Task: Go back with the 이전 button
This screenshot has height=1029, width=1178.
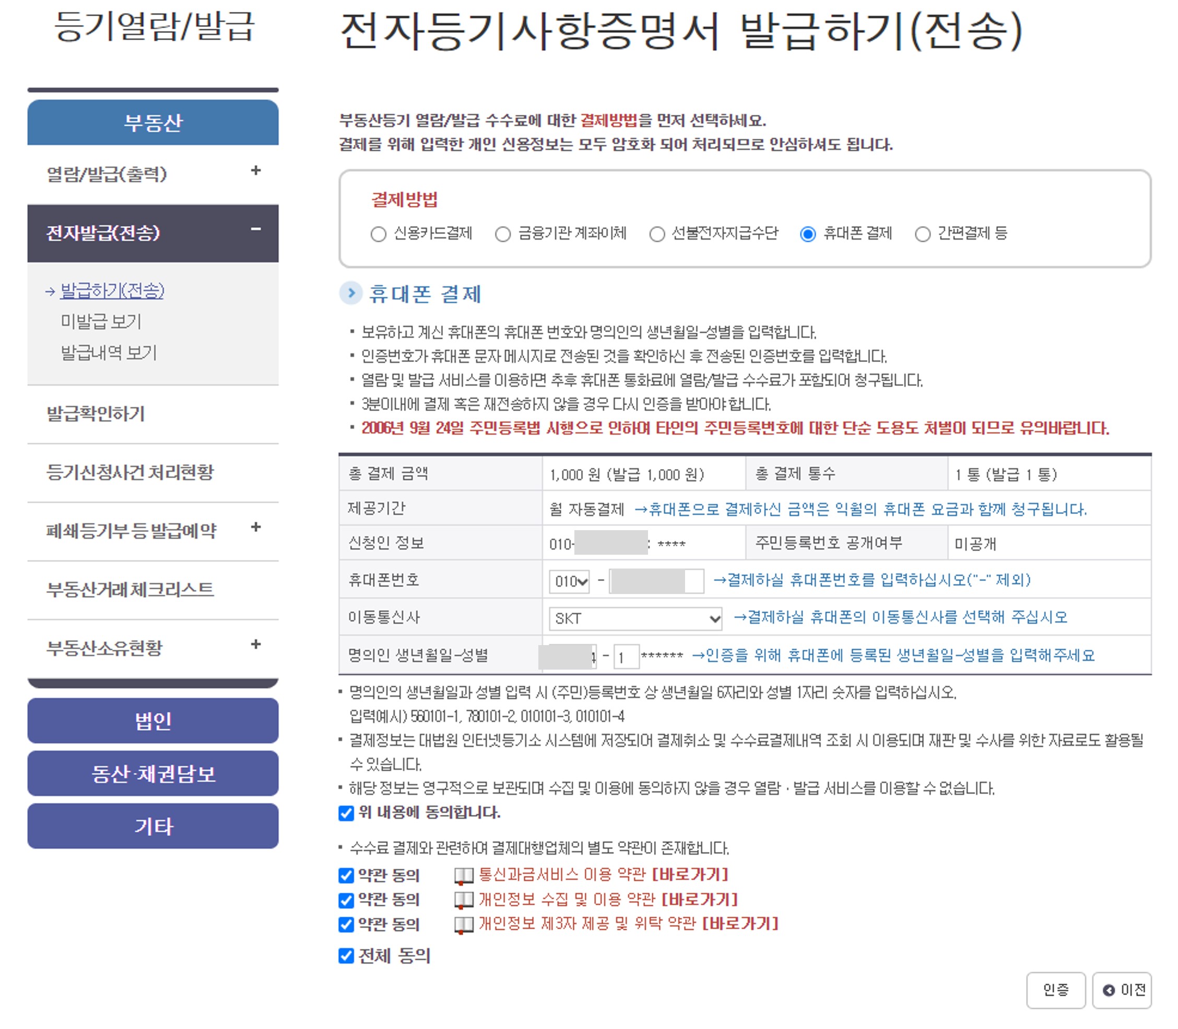Action: pos(1122,990)
